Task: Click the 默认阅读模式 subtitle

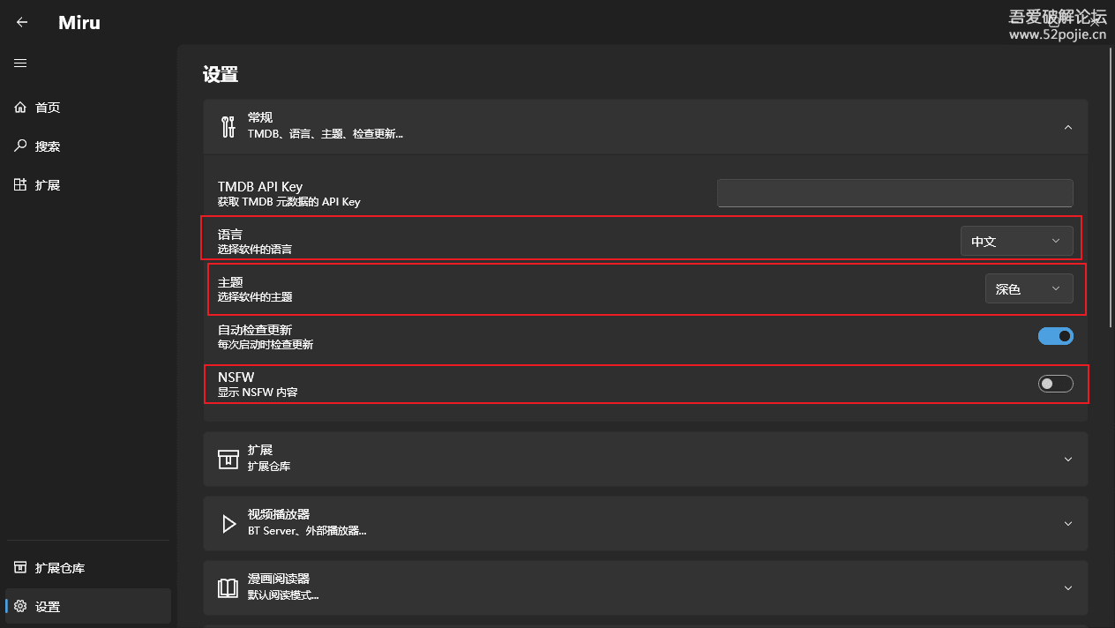Action: coord(283,595)
